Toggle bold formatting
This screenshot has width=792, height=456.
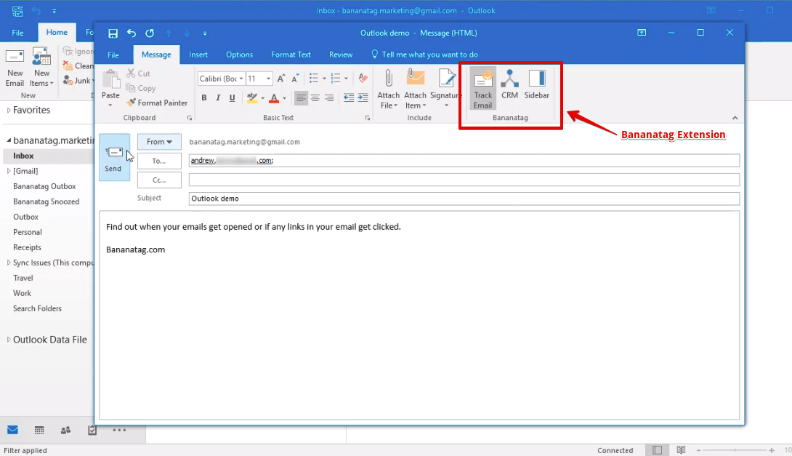click(204, 97)
